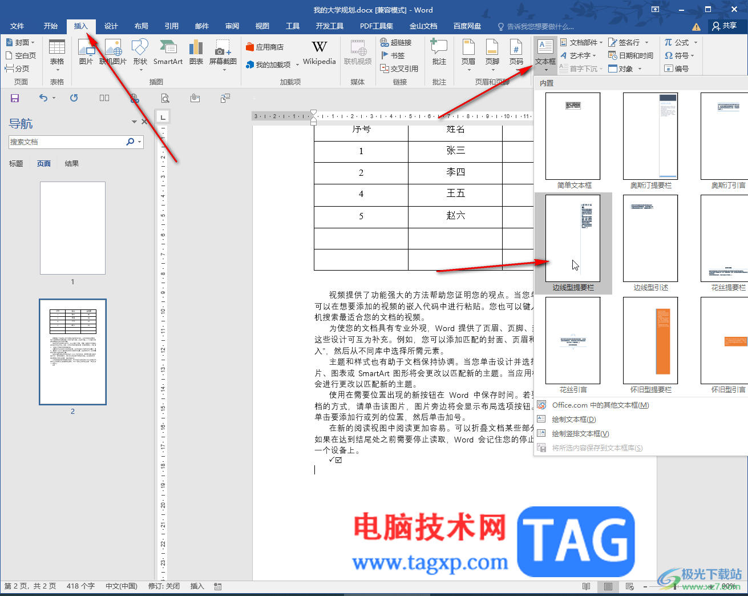This screenshot has height=596, width=748.
Task: Click the Bookmark (书签) button
Action: click(393, 55)
